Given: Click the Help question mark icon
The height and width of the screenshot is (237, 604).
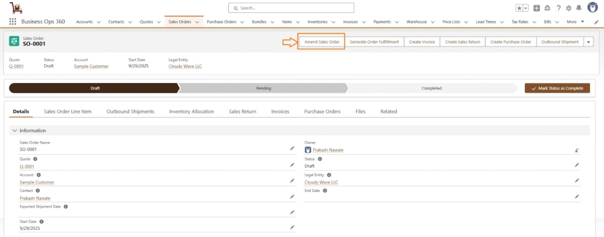Looking at the screenshot, I should pos(558,8).
